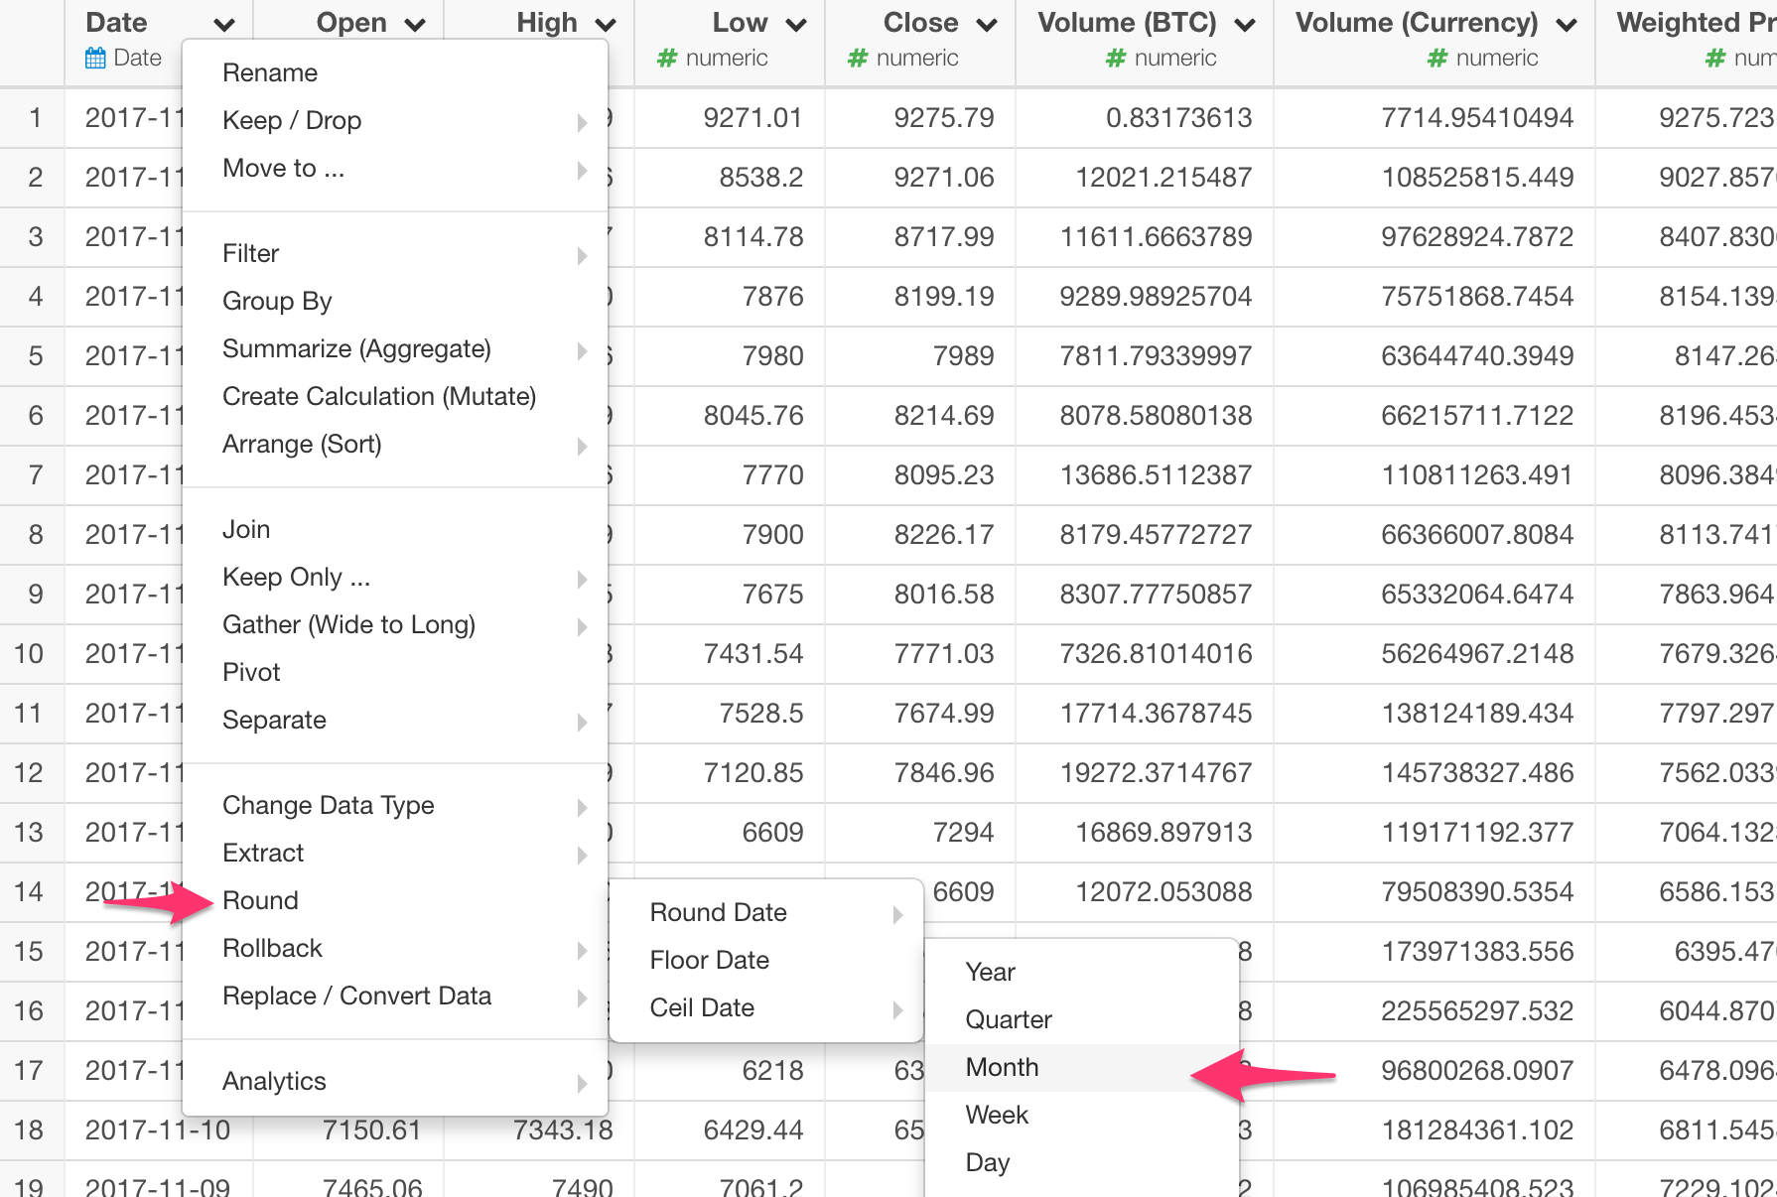The height and width of the screenshot is (1197, 1777).
Task: Click the Open value 7150.61
Action: click(x=372, y=1130)
